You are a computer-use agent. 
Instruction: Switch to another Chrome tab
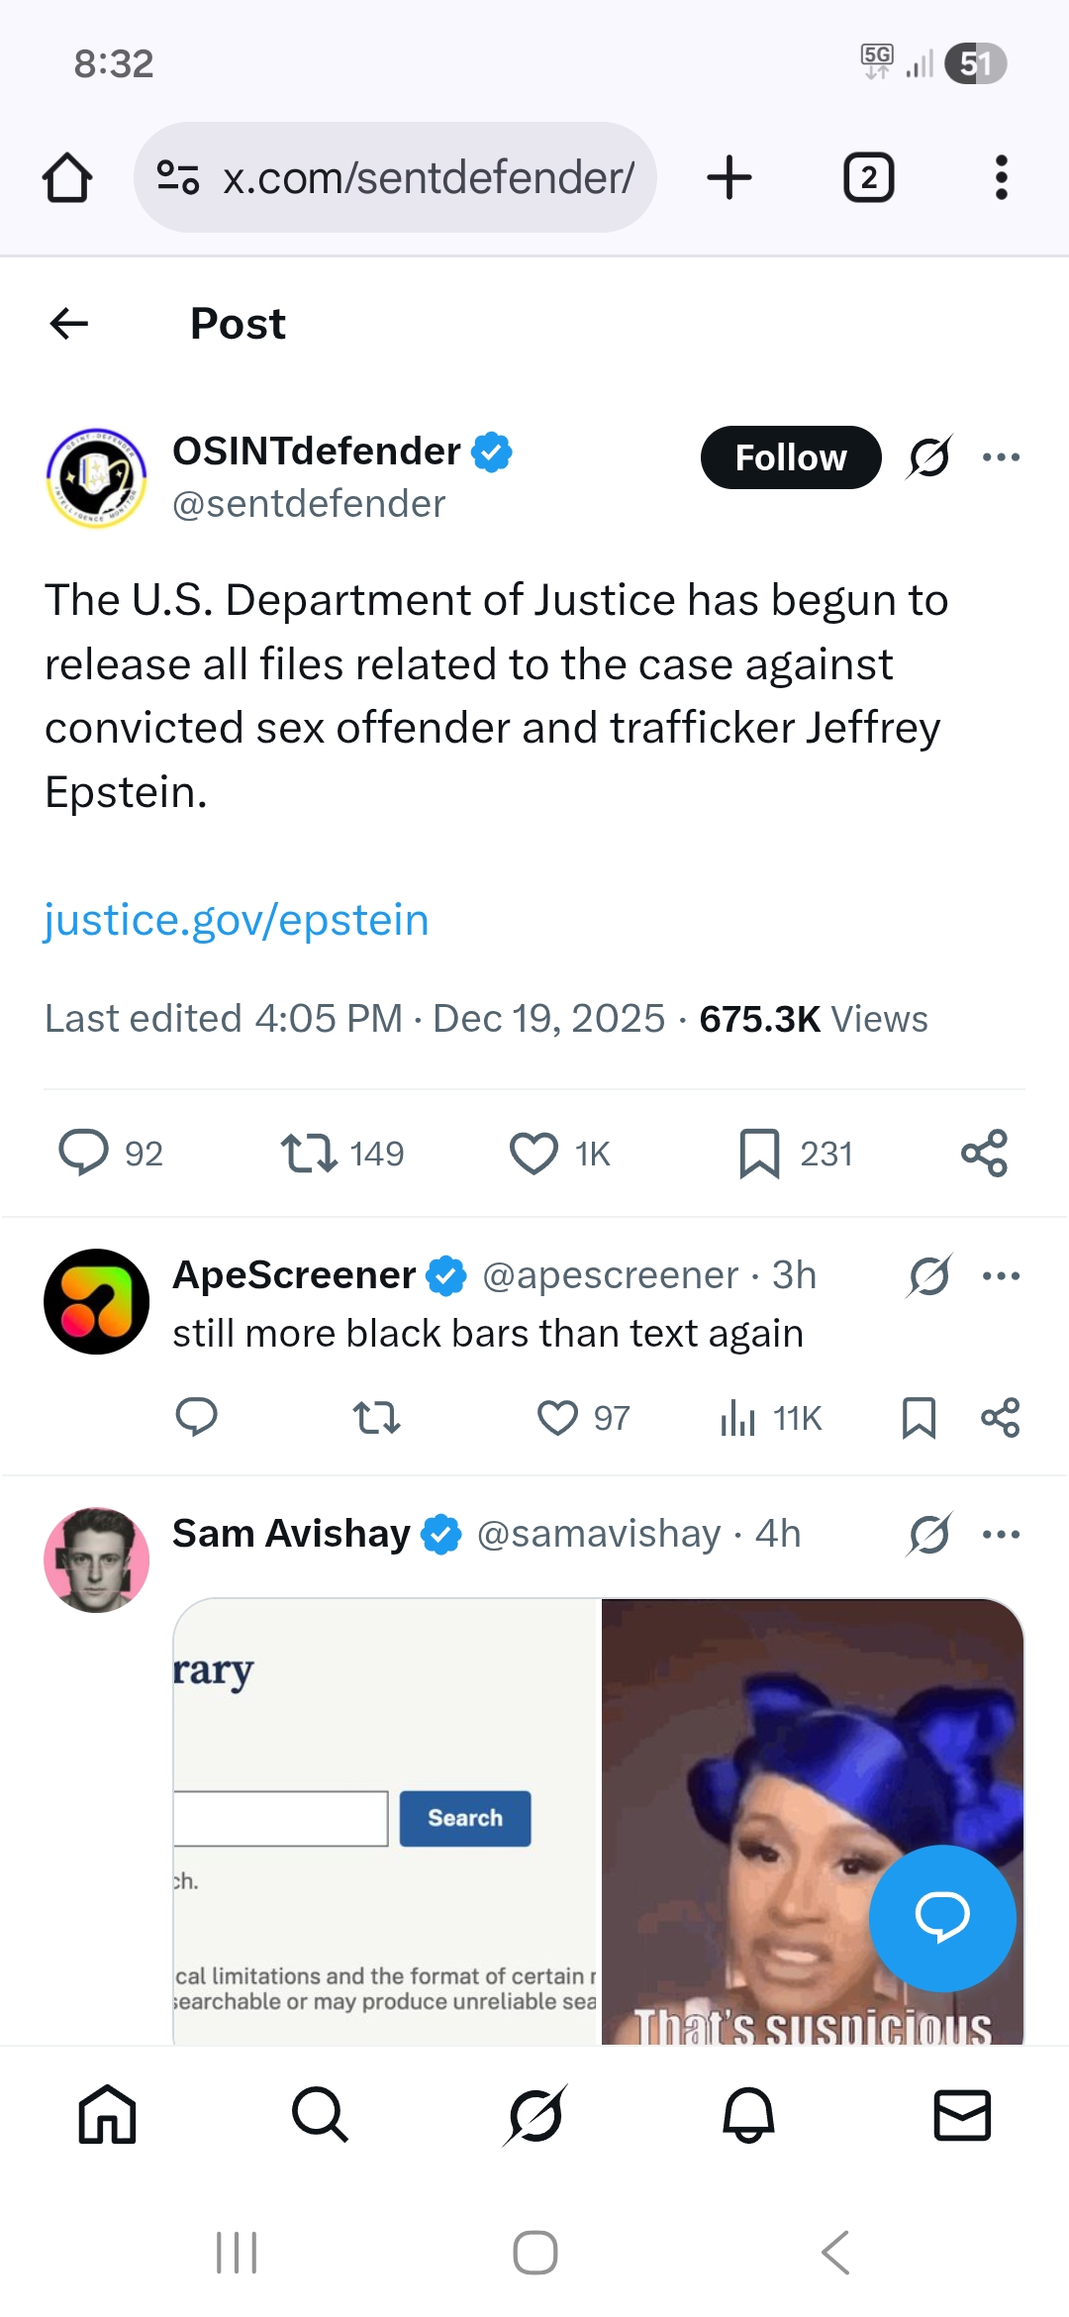click(868, 176)
